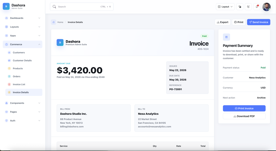Viewport: 276px width, 151px height.
Task: Click the home breadcrumb icon
Action: (53, 22)
